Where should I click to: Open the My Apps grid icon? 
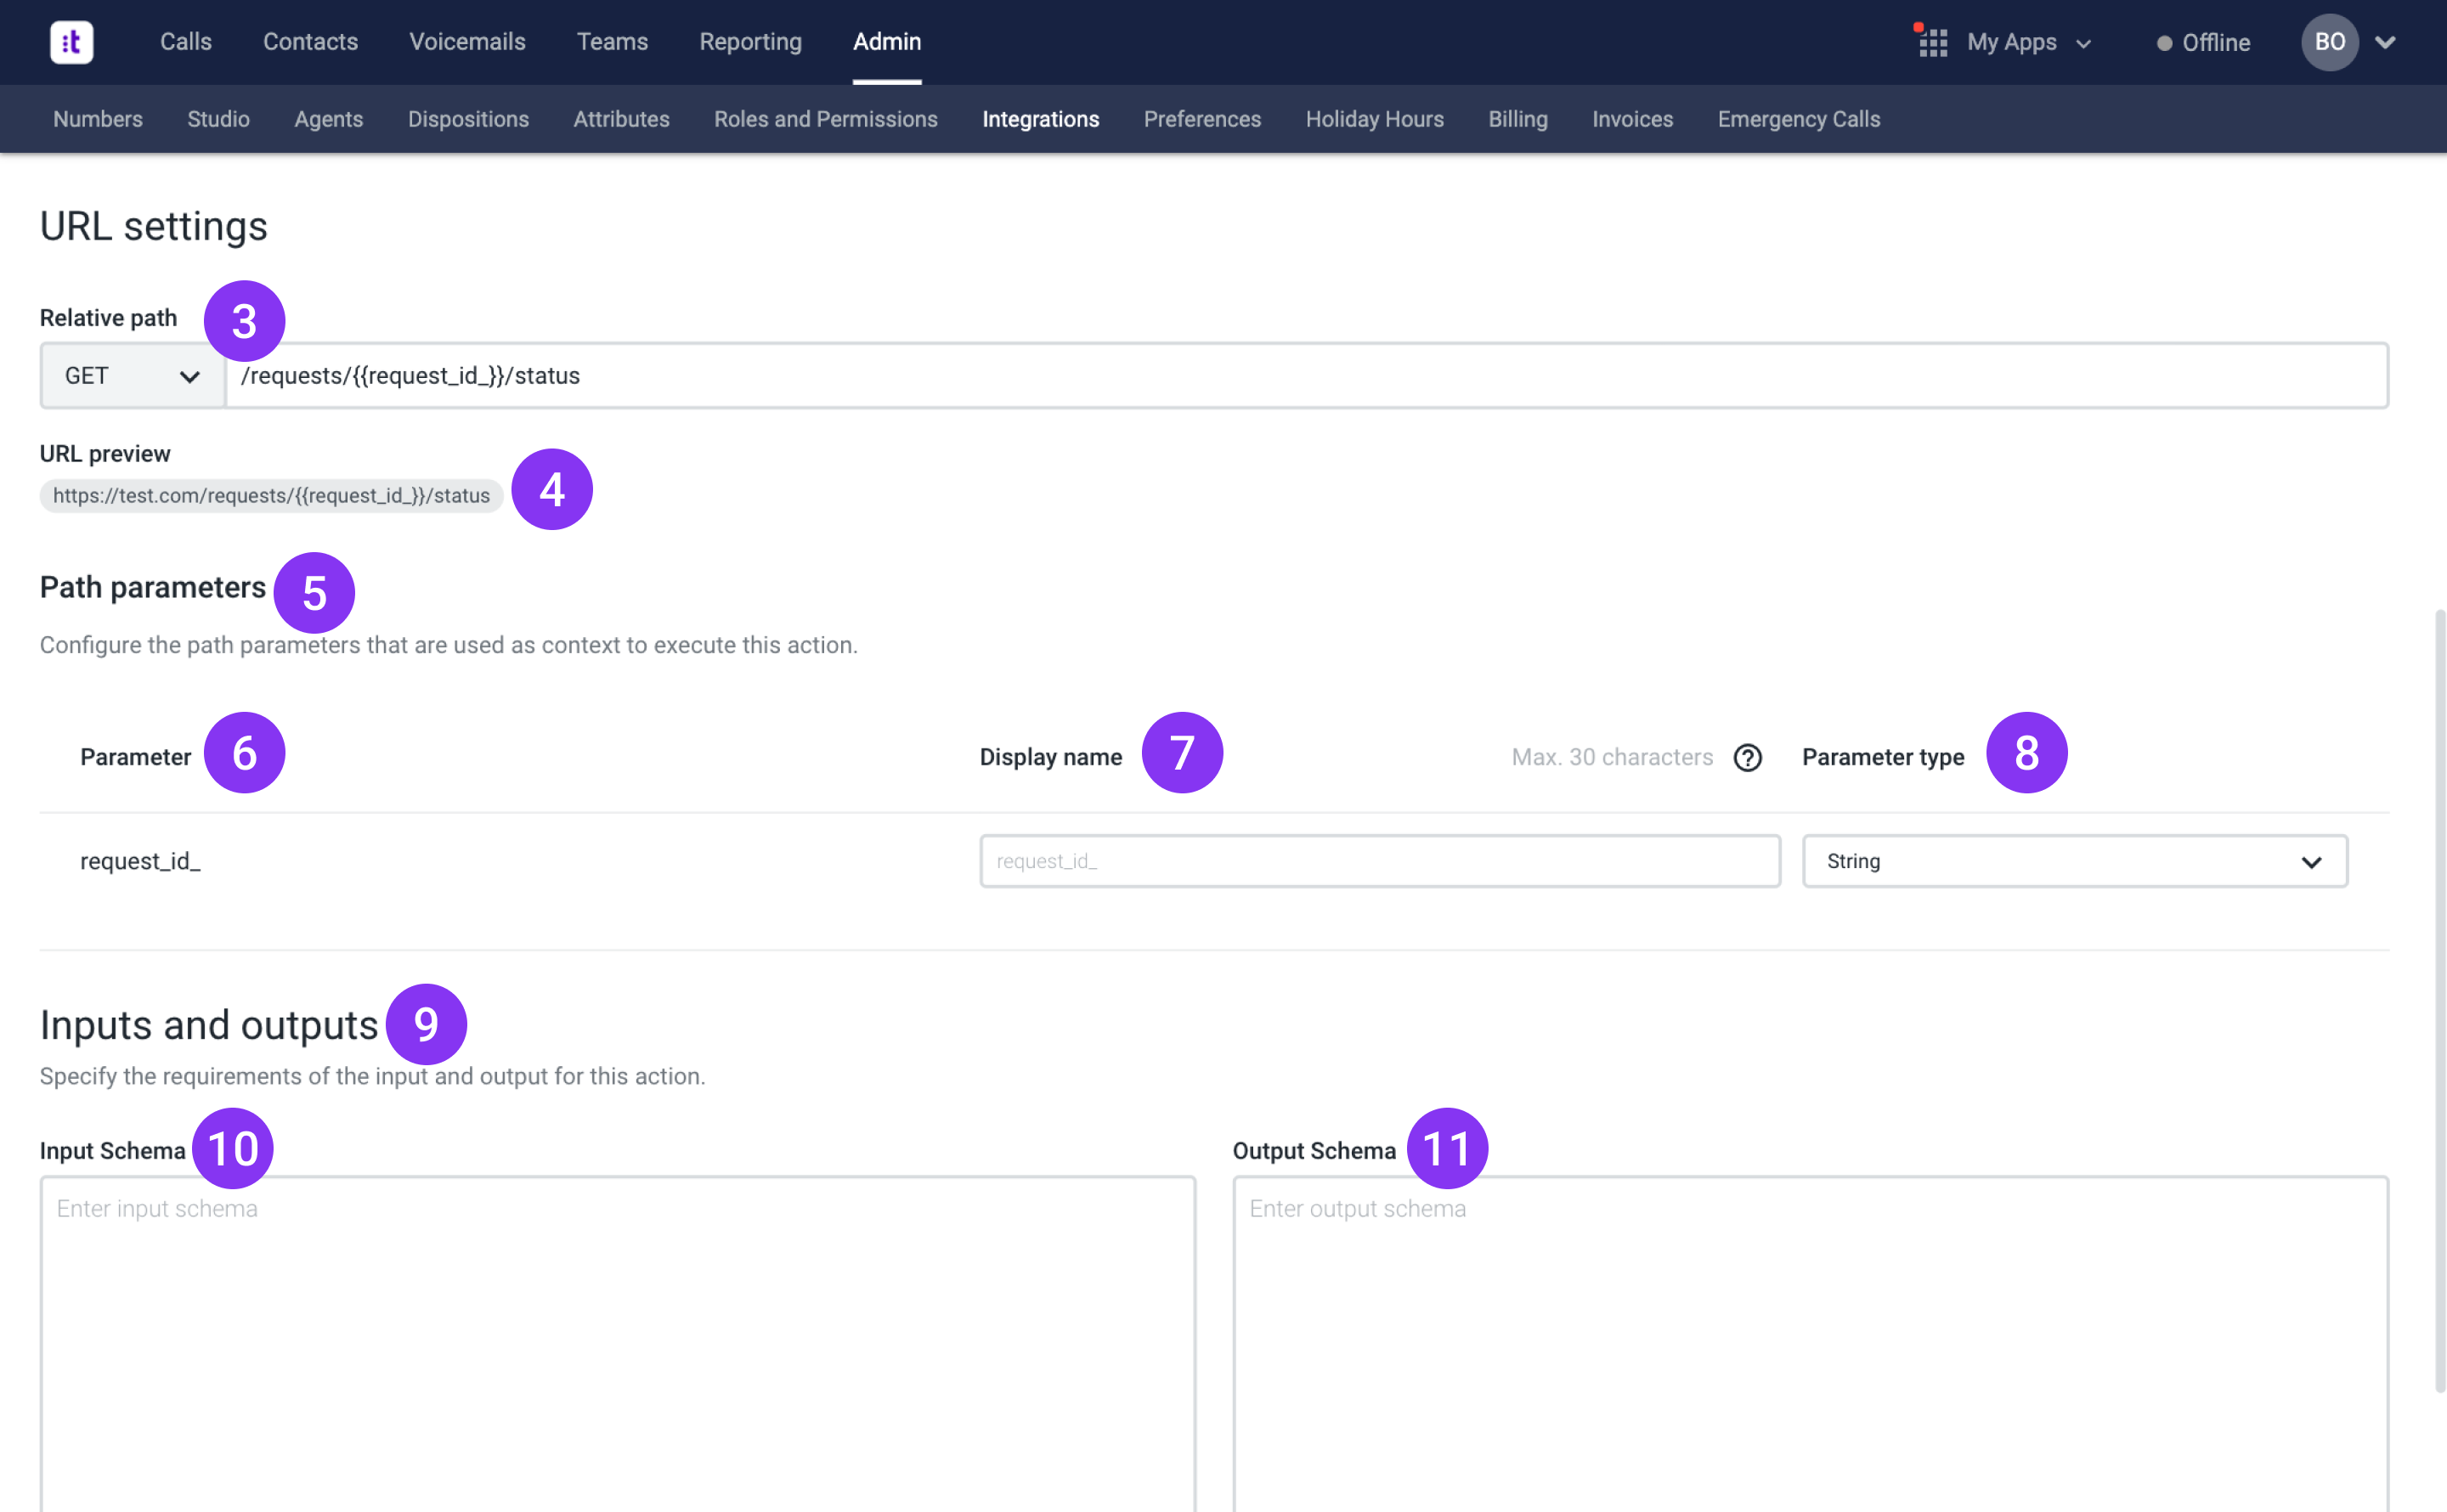pos(1932,42)
